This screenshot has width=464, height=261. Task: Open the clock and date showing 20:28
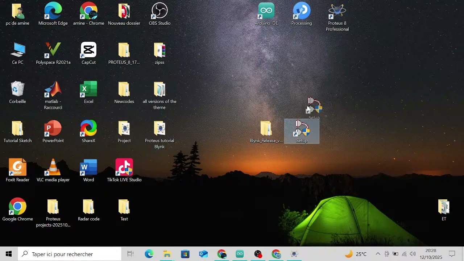point(431,254)
